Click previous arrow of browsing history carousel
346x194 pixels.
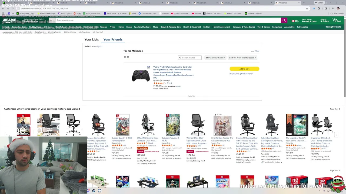coord(7,134)
